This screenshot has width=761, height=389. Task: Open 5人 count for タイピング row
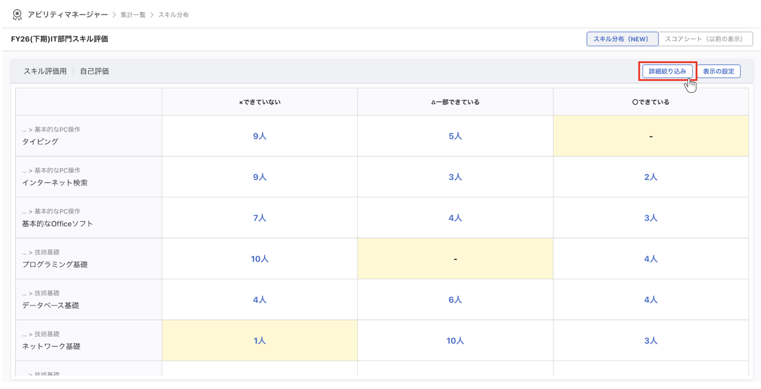click(455, 136)
